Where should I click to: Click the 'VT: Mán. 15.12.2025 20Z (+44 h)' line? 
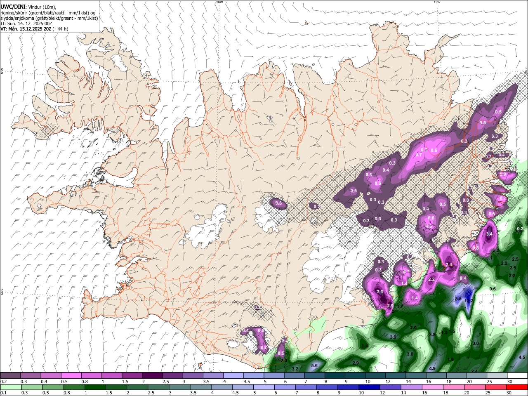[x=34, y=29]
